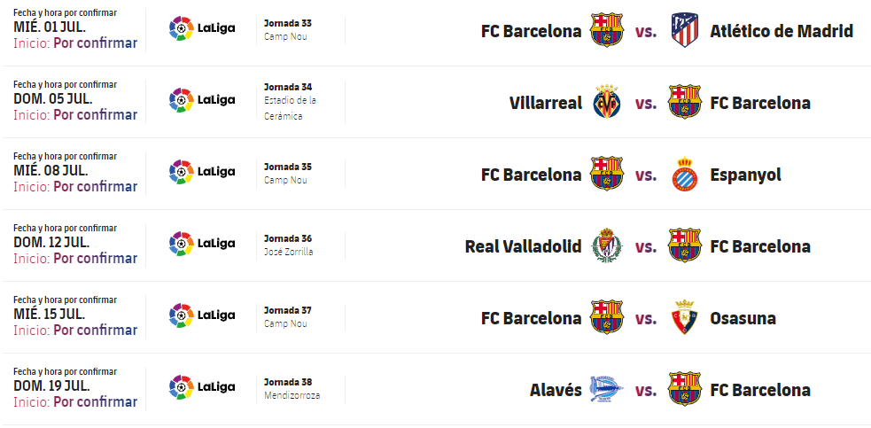Click the Villarreal club crest
The width and height of the screenshot is (871, 428).
[607, 103]
